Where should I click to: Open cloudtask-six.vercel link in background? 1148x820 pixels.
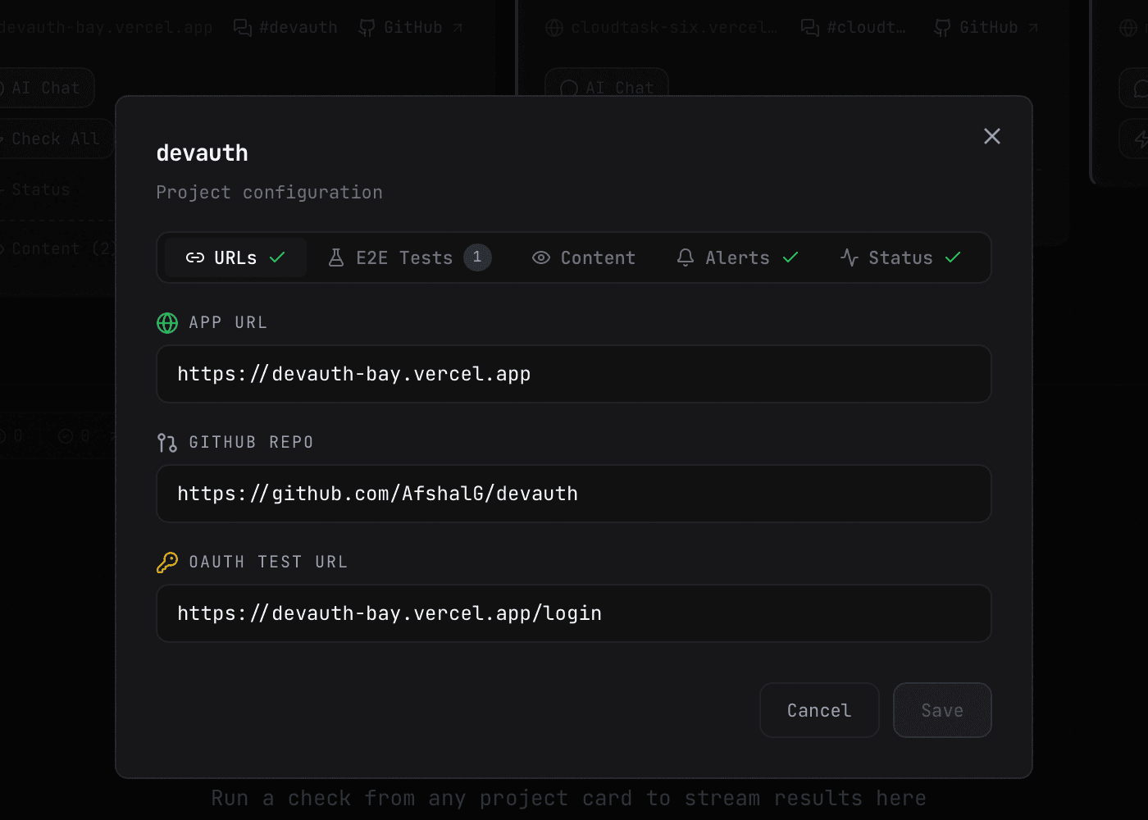tap(661, 27)
